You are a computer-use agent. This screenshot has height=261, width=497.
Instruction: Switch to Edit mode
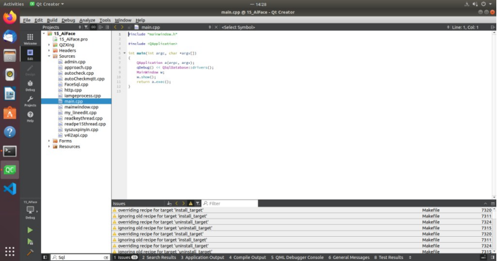pos(30,54)
